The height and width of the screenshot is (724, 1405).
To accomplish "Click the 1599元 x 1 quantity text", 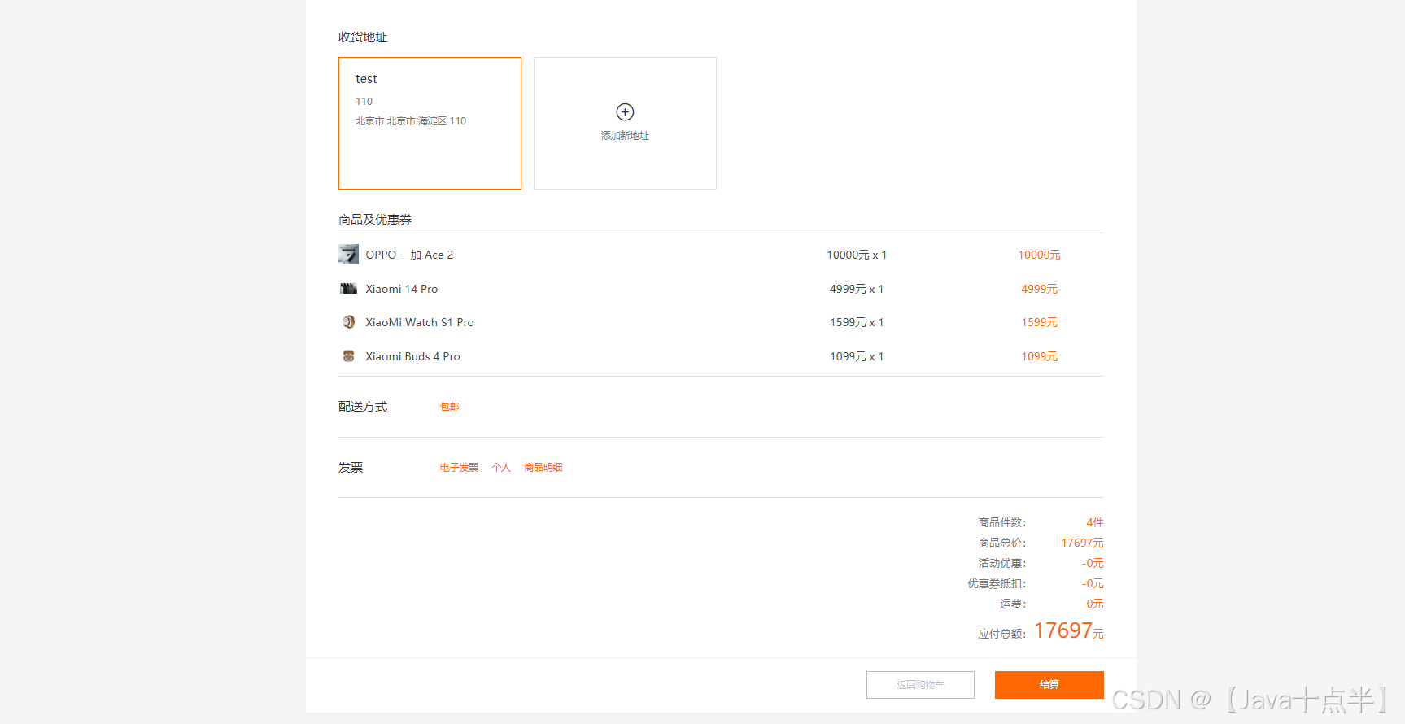I will (x=857, y=322).
